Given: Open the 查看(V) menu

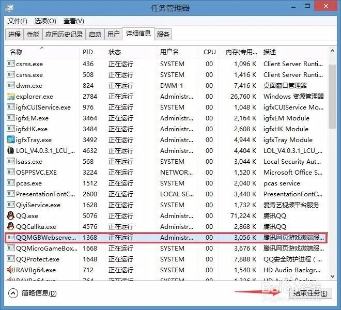Looking at the screenshot, I should click(73, 21).
